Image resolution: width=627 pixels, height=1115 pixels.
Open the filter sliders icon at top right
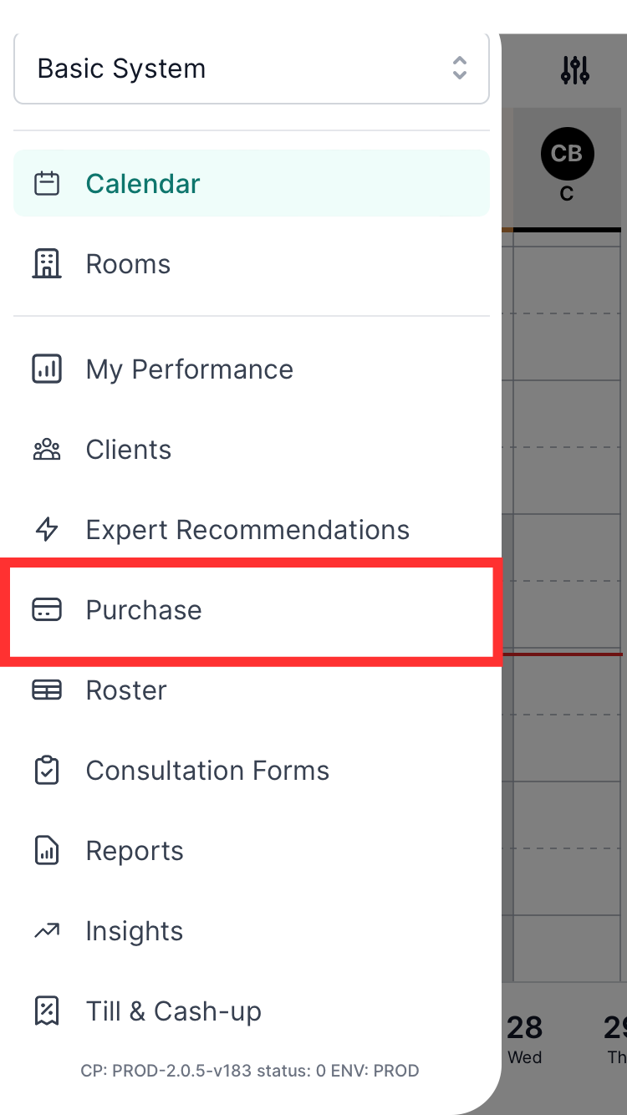575,69
